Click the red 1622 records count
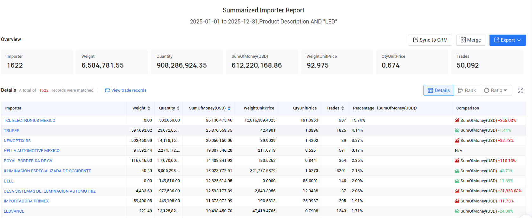 click(x=44, y=90)
